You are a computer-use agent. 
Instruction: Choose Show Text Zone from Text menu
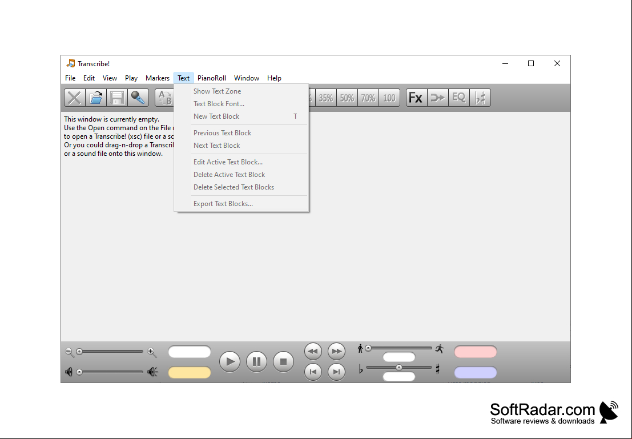pyautogui.click(x=241, y=91)
